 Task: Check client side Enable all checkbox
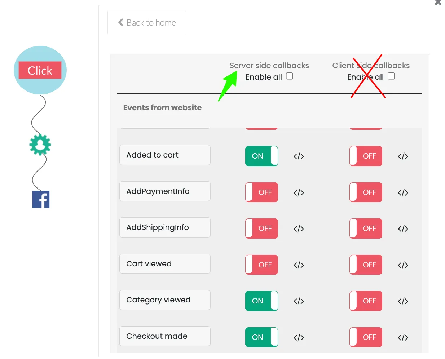[391, 76]
